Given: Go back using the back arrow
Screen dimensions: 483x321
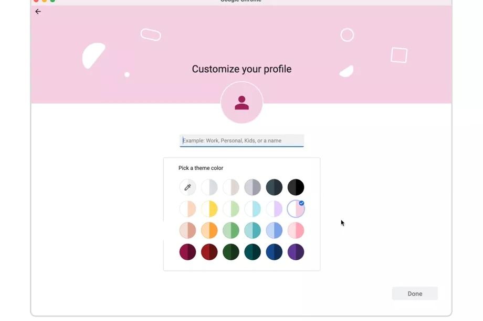Looking at the screenshot, I should [x=37, y=12].
